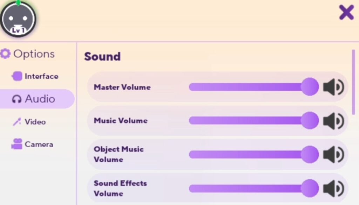Mute the Master Volume speaker icon
Screen dimensions: 359x205
[x=333, y=87]
